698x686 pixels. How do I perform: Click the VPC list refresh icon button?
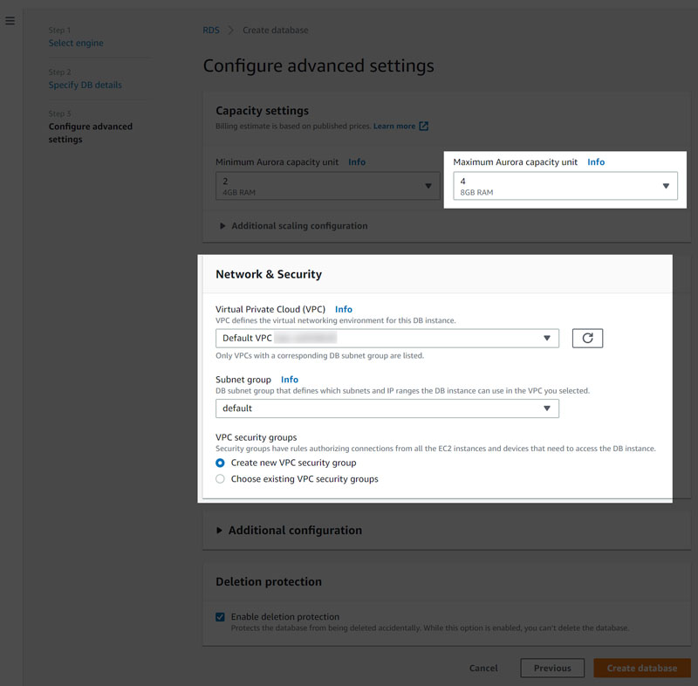tap(587, 339)
